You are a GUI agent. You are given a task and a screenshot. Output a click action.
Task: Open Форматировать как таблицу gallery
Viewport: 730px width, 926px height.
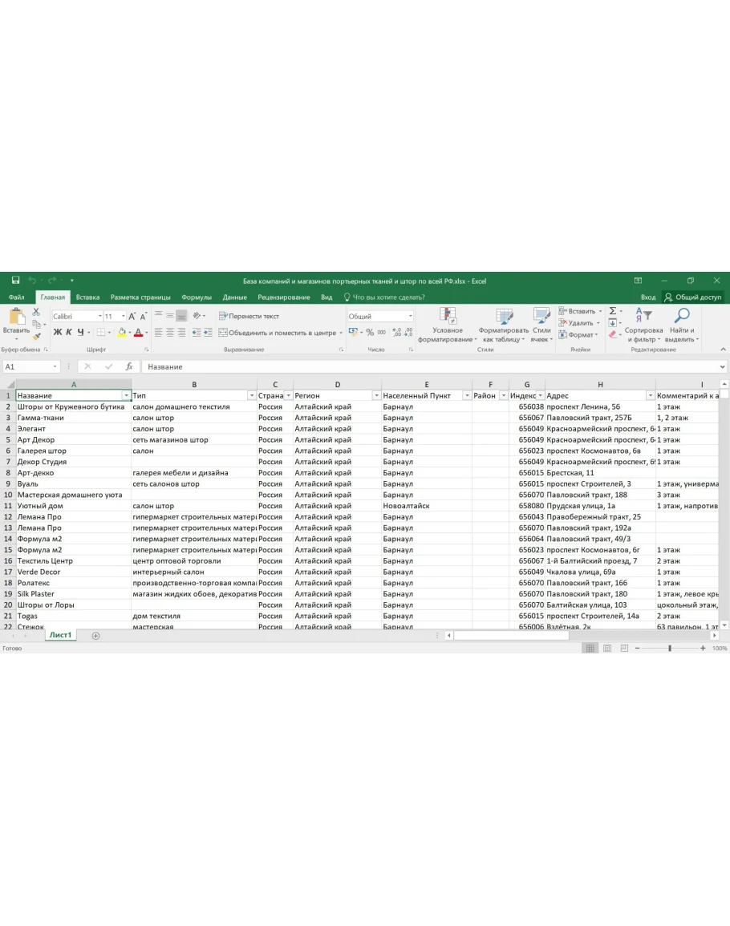(503, 325)
